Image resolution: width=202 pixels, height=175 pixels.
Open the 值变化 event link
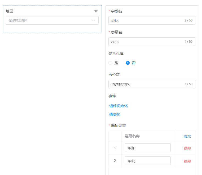point(115,114)
